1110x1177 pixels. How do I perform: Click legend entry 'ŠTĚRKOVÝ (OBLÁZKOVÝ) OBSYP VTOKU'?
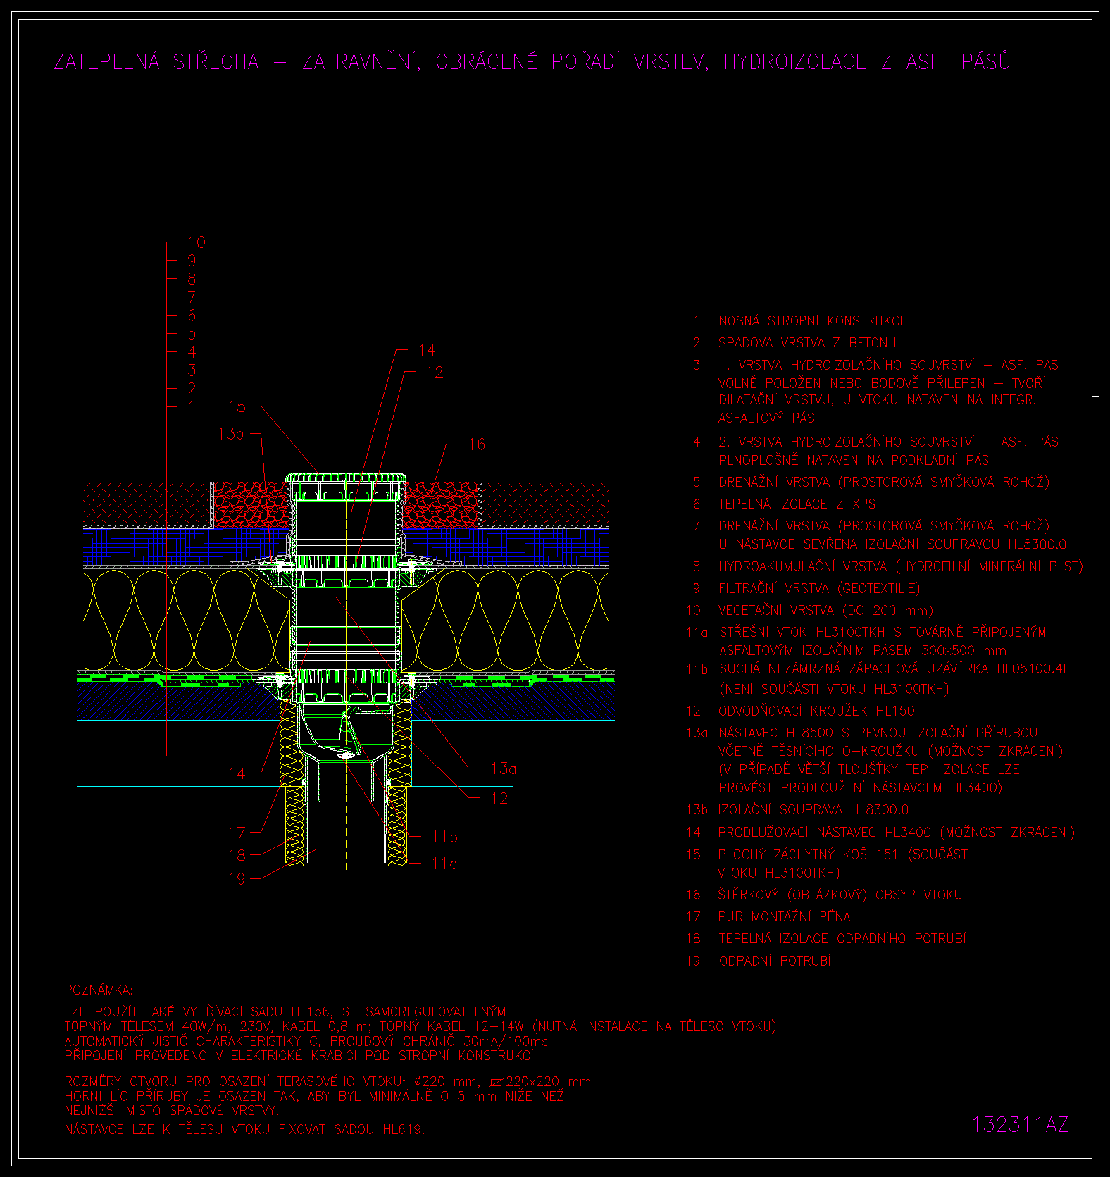coord(840,895)
